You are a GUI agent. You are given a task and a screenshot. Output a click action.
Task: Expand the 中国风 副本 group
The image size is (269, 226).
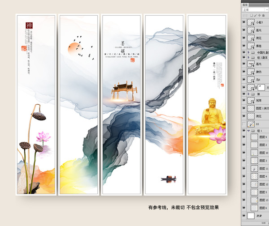pyautogui.click(x=248, y=52)
